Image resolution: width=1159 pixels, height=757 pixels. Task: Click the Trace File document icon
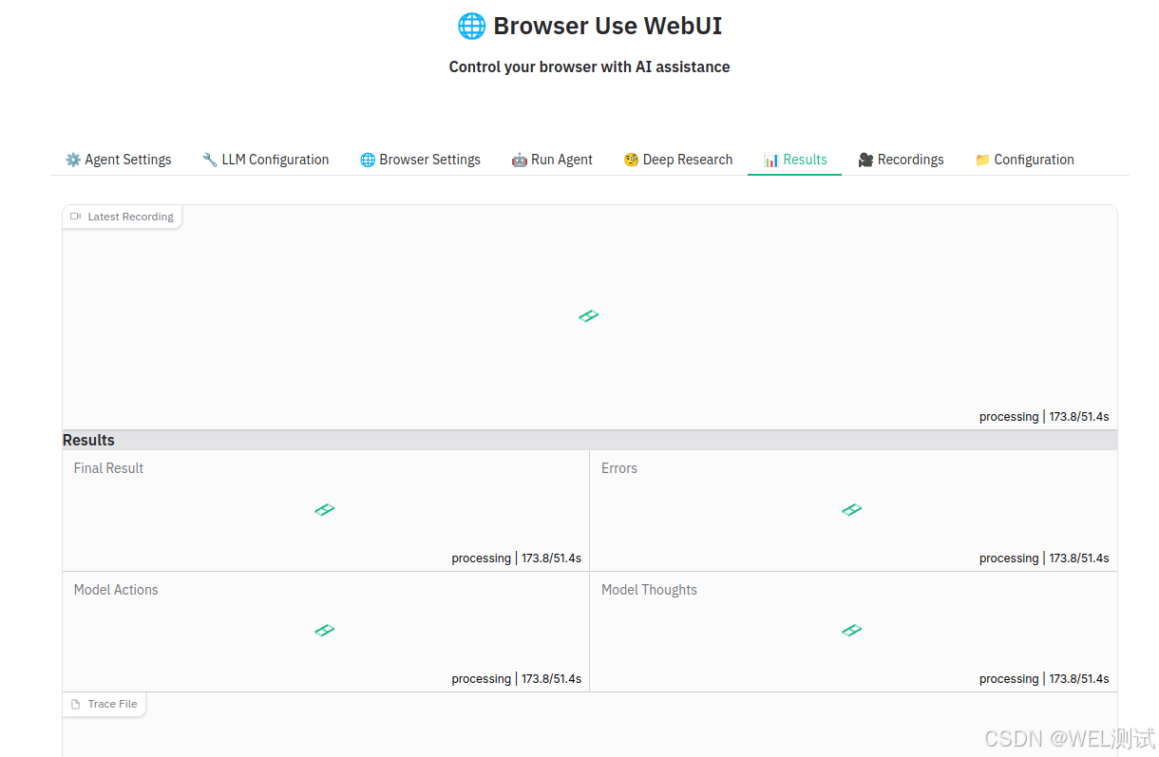click(76, 704)
